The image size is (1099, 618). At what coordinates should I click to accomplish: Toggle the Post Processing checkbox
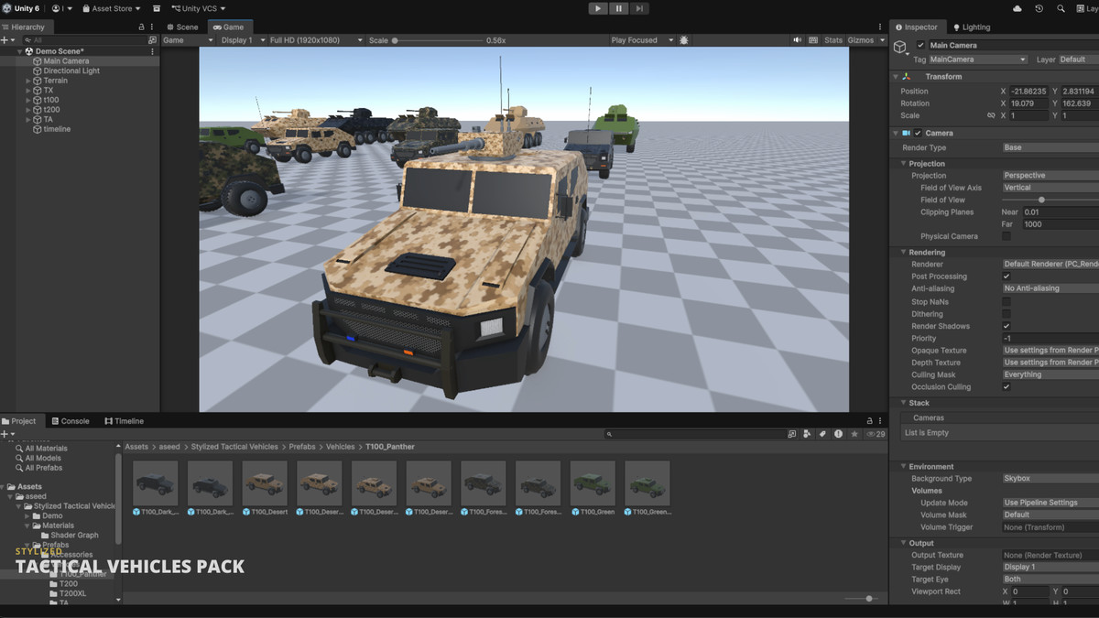(1007, 276)
